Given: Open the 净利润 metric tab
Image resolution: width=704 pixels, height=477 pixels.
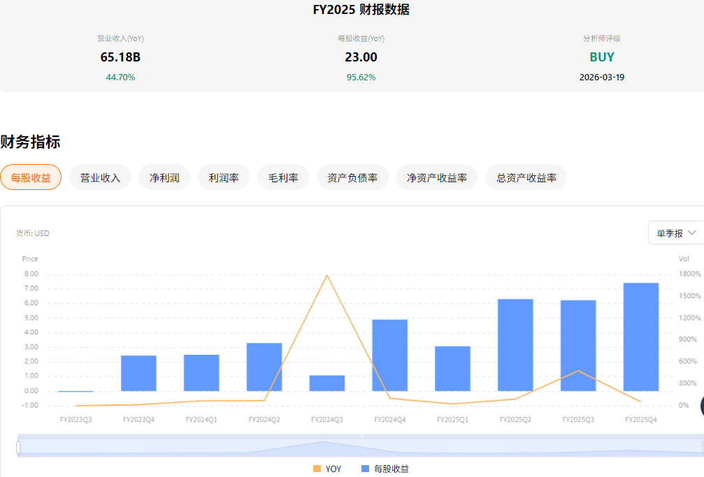Looking at the screenshot, I should [x=164, y=177].
